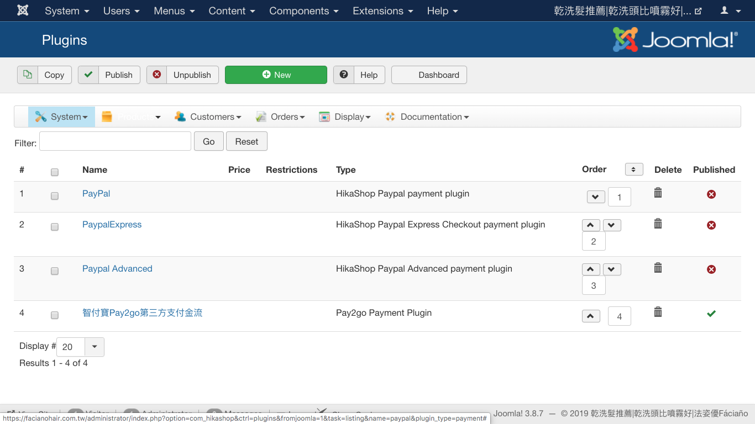Open the PaypalExpress plugin link
Image resolution: width=755 pixels, height=424 pixels.
112,225
